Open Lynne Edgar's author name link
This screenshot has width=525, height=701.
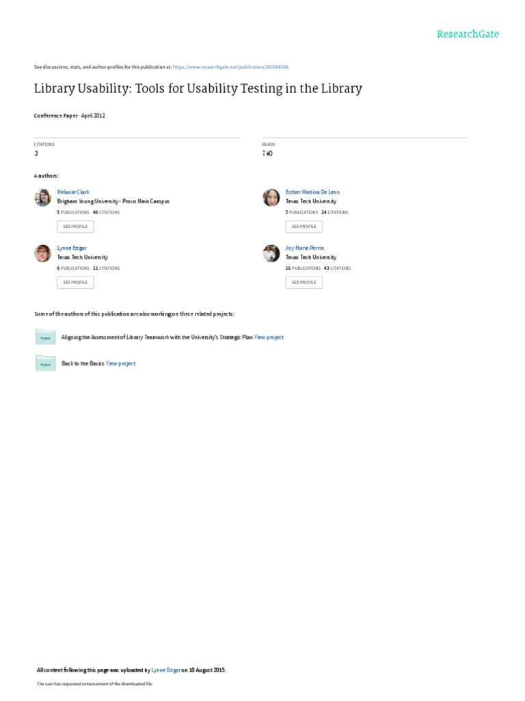72,248
